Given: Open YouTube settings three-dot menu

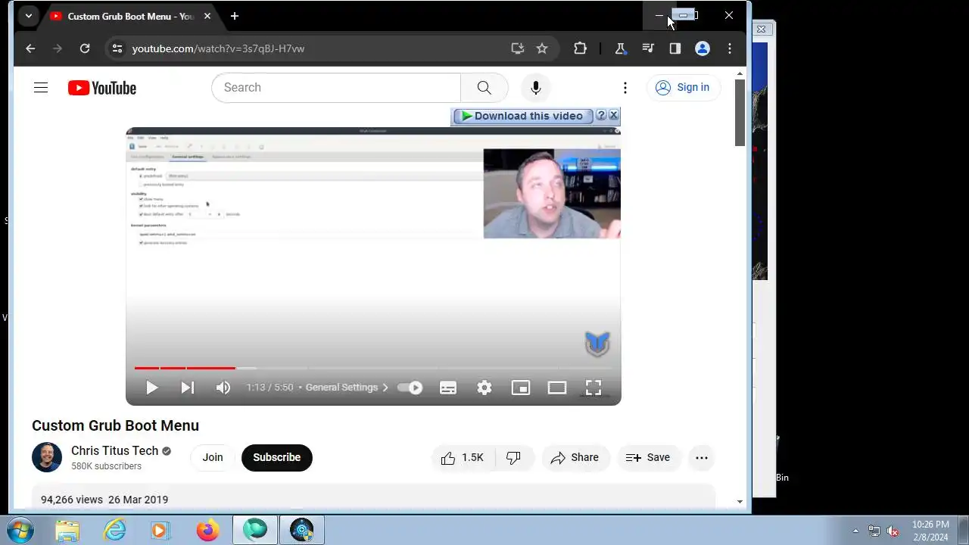Looking at the screenshot, I should point(625,88).
